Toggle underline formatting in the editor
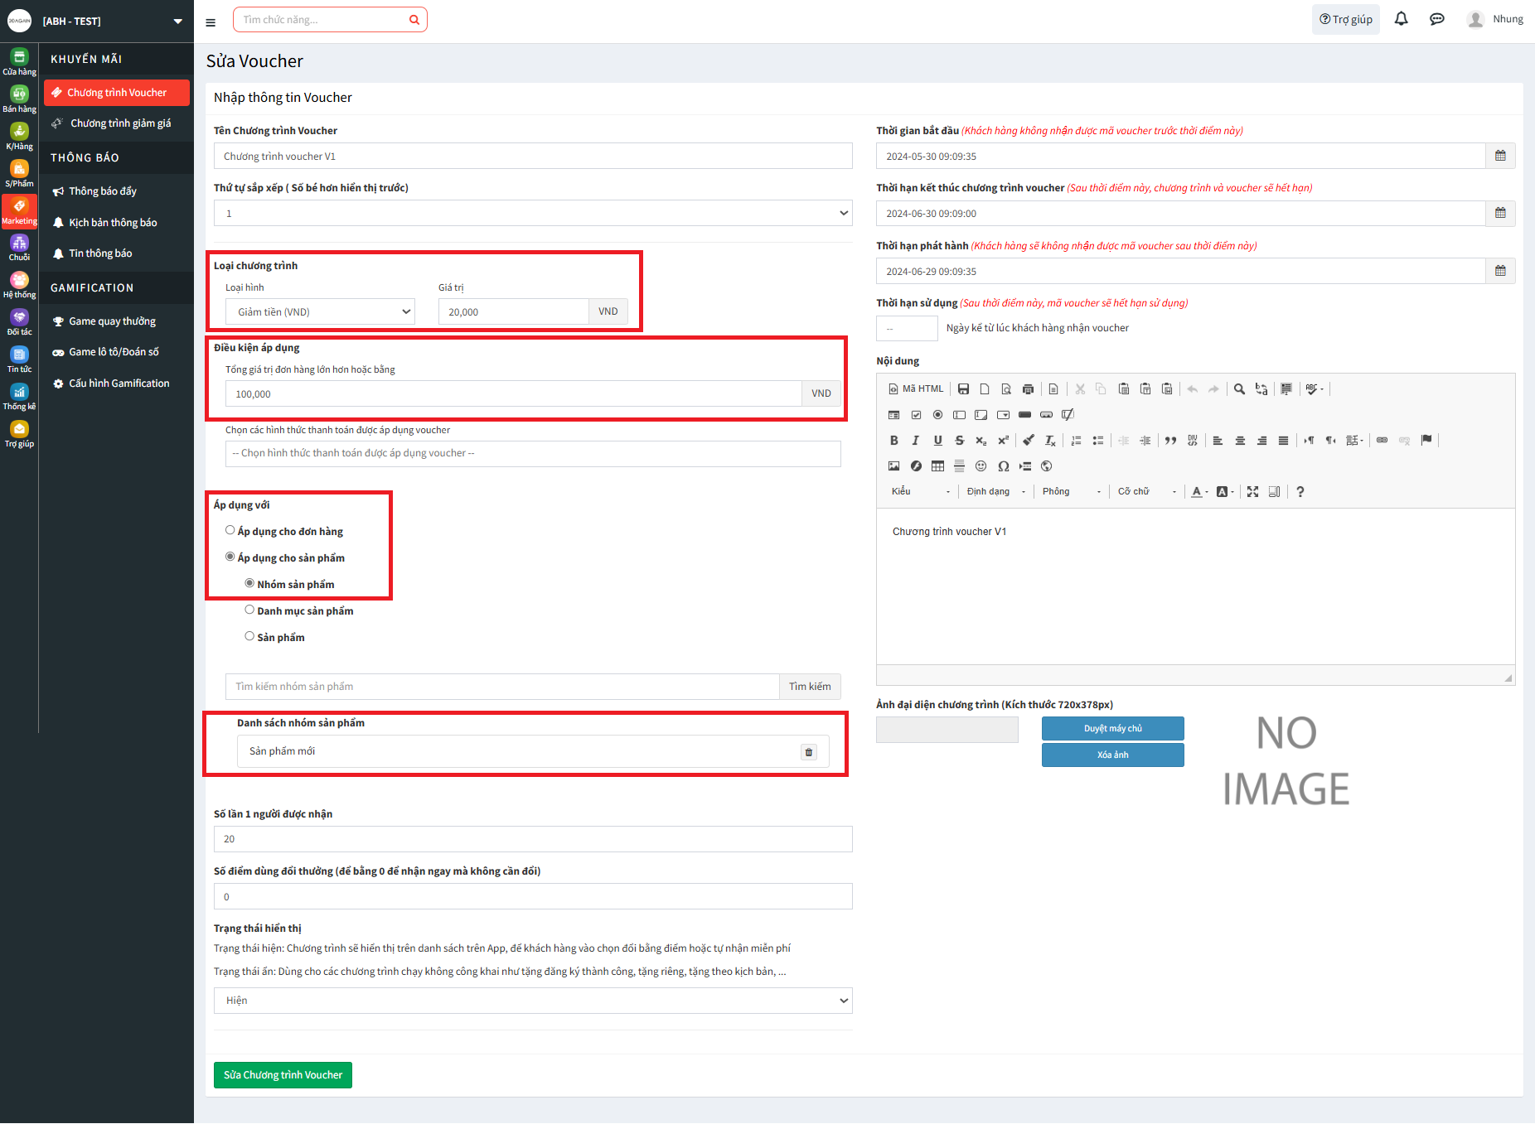 tap(937, 441)
